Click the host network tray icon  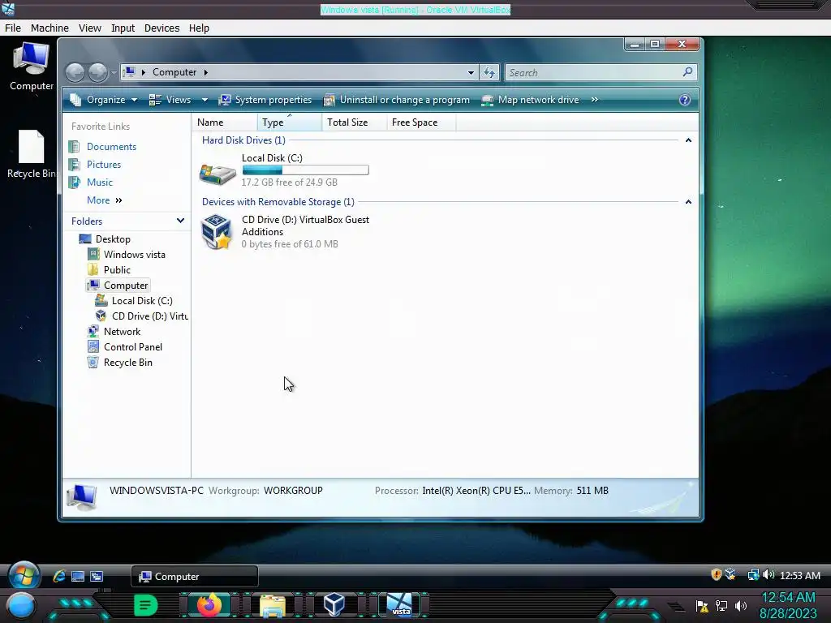click(x=721, y=606)
